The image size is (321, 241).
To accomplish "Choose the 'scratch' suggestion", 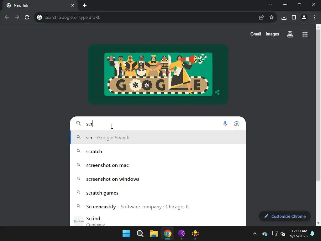I will [x=158, y=151].
